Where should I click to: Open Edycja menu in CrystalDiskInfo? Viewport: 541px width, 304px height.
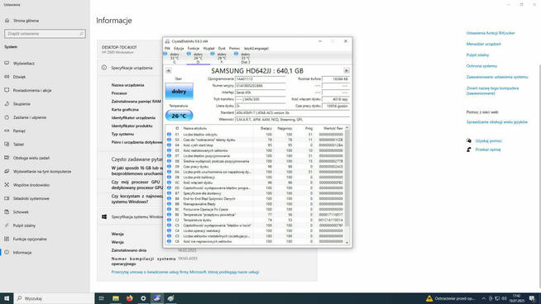[x=179, y=49]
